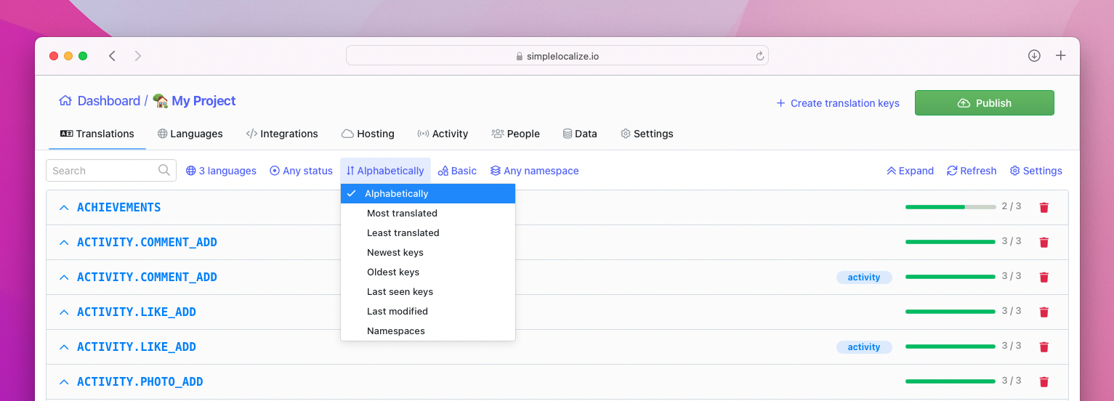The image size is (1114, 401).
Task: Go to the Dashboard link
Action: 109,101
